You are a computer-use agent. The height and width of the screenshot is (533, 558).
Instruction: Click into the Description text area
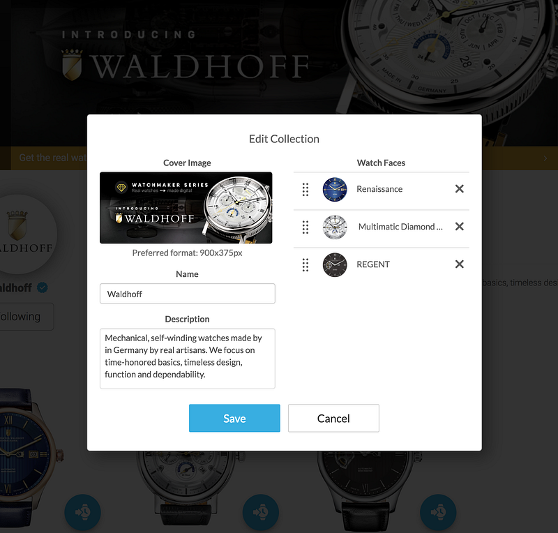click(188, 359)
